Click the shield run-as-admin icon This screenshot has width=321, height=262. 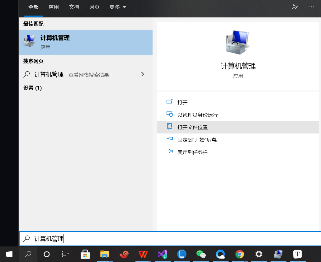click(x=169, y=114)
